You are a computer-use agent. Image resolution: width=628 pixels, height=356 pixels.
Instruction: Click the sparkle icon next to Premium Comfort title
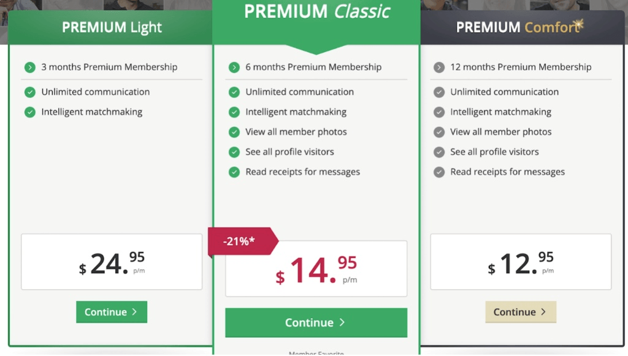pyautogui.click(x=579, y=23)
